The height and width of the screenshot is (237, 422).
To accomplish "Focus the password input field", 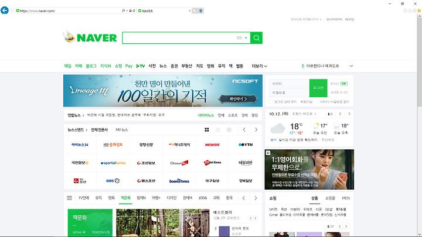I will (290, 92).
